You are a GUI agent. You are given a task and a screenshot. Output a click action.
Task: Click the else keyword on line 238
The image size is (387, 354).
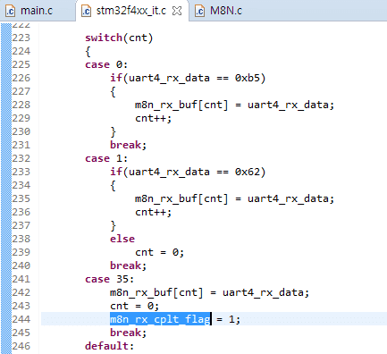[122, 239]
